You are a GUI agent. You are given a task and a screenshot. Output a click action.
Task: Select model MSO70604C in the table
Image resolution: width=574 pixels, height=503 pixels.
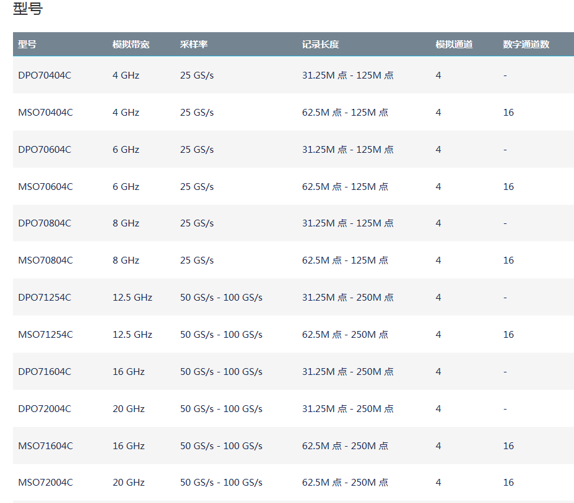[x=45, y=187]
